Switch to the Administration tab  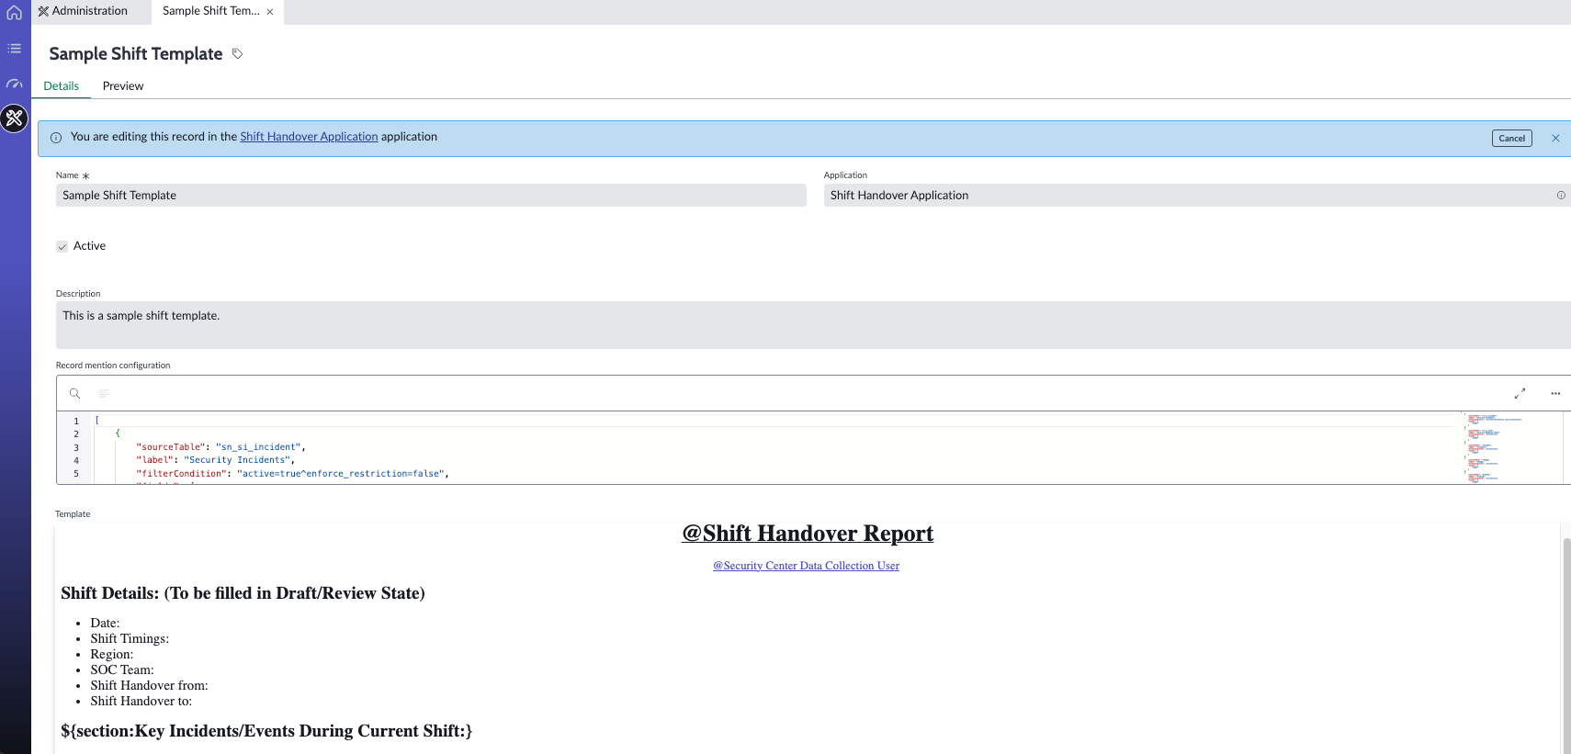[83, 11]
